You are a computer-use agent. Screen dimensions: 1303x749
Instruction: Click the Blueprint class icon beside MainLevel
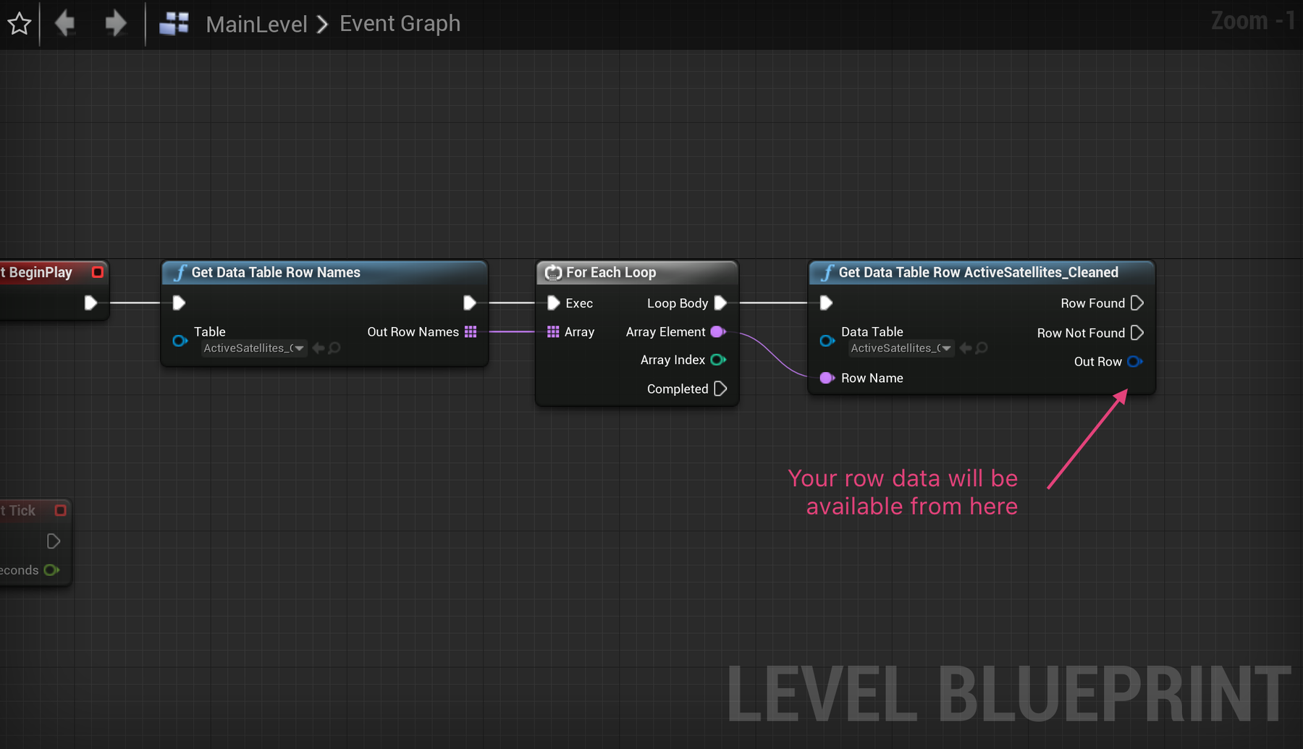(x=173, y=23)
